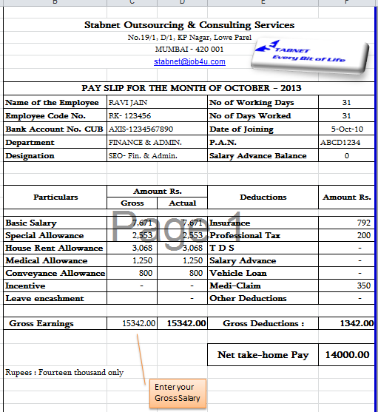Click the 'Gross Earnings' label
The height and width of the screenshot is (412, 378).
click(41, 324)
